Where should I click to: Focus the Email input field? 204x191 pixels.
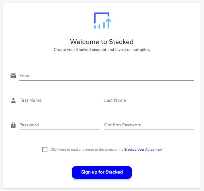[x=107, y=76]
